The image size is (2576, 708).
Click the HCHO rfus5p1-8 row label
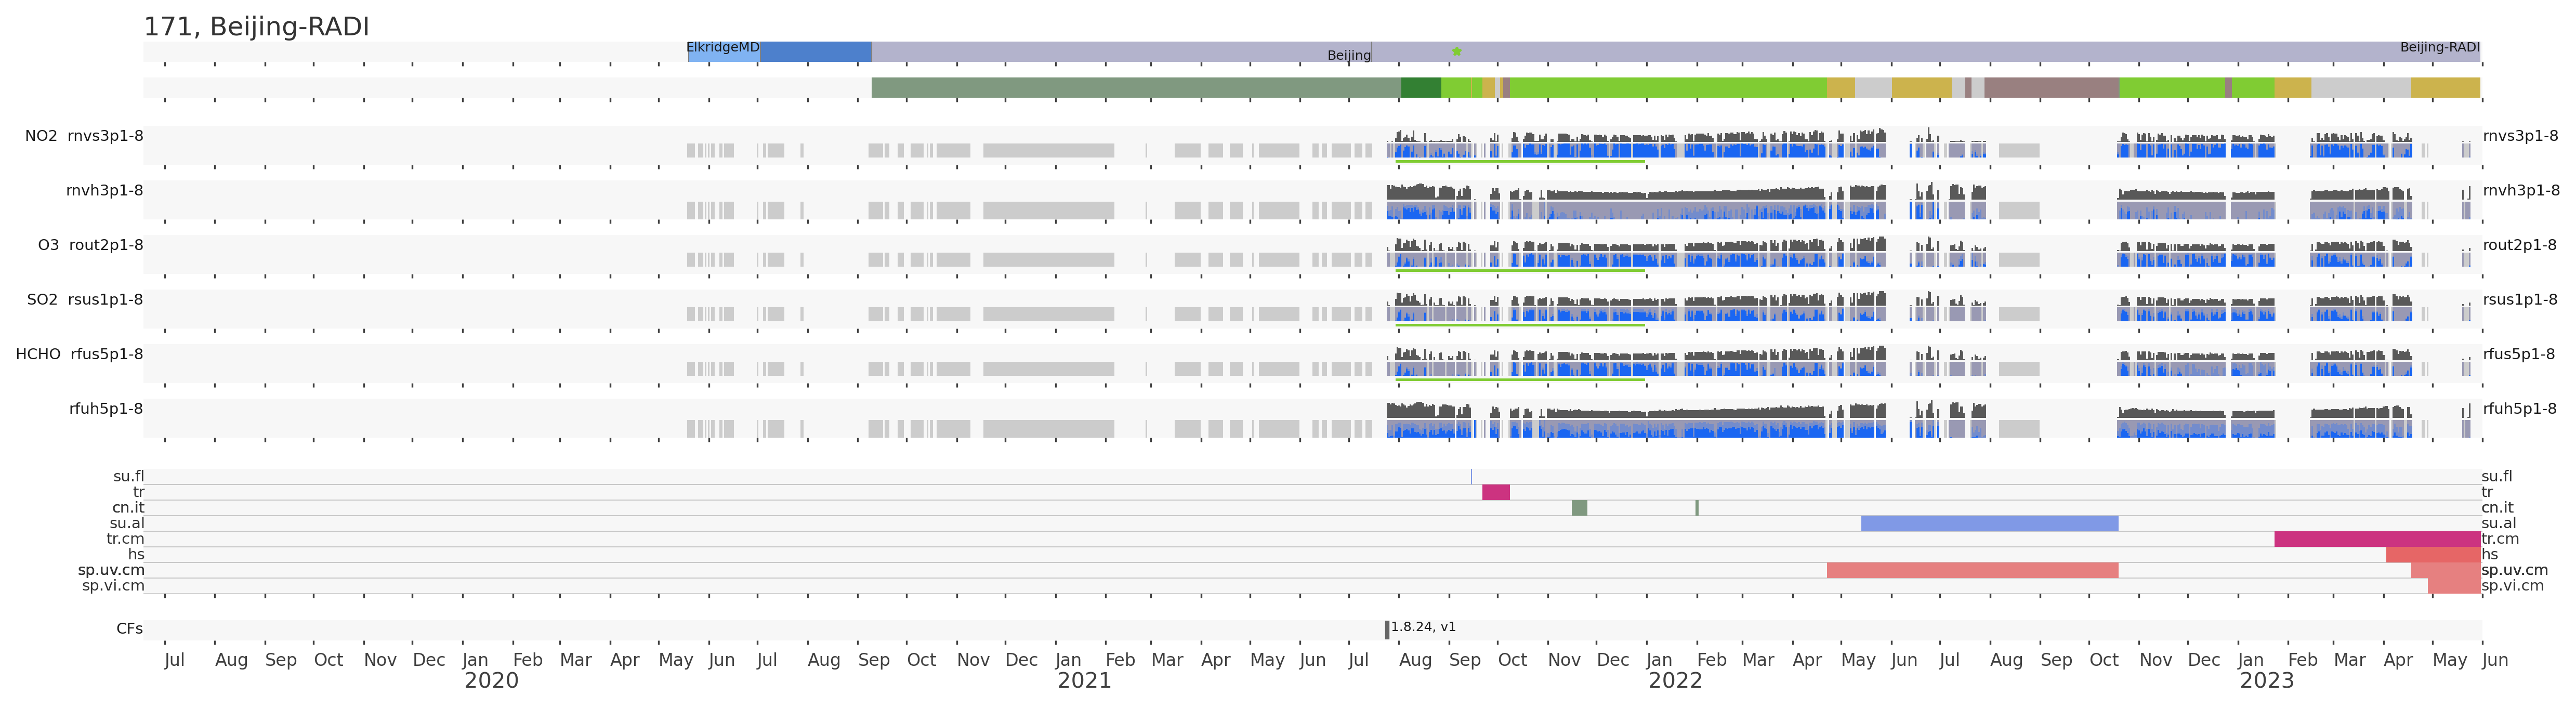click(79, 354)
